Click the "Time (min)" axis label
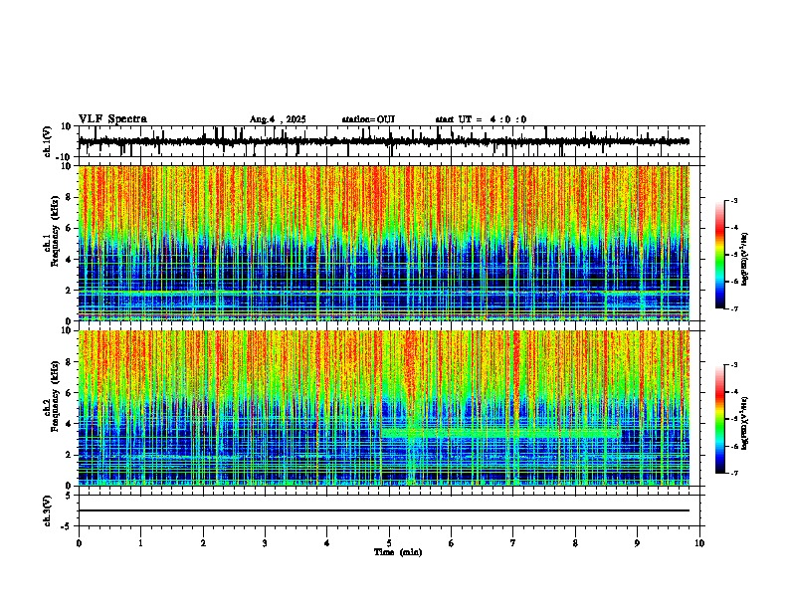 pyautogui.click(x=398, y=552)
